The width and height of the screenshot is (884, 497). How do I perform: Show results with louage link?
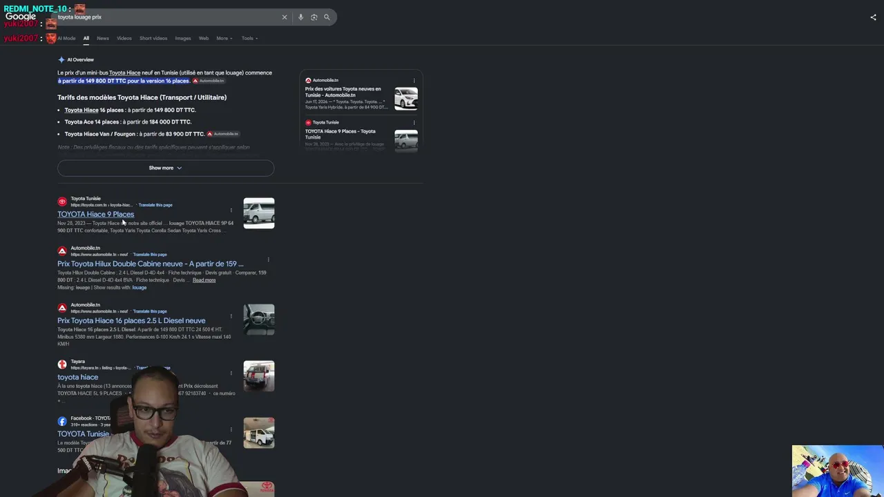pyautogui.click(x=139, y=288)
